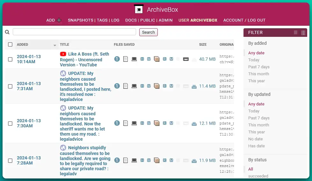
Task: Go to SNAPSHOTS in the navigation
Action: [x=80, y=20]
